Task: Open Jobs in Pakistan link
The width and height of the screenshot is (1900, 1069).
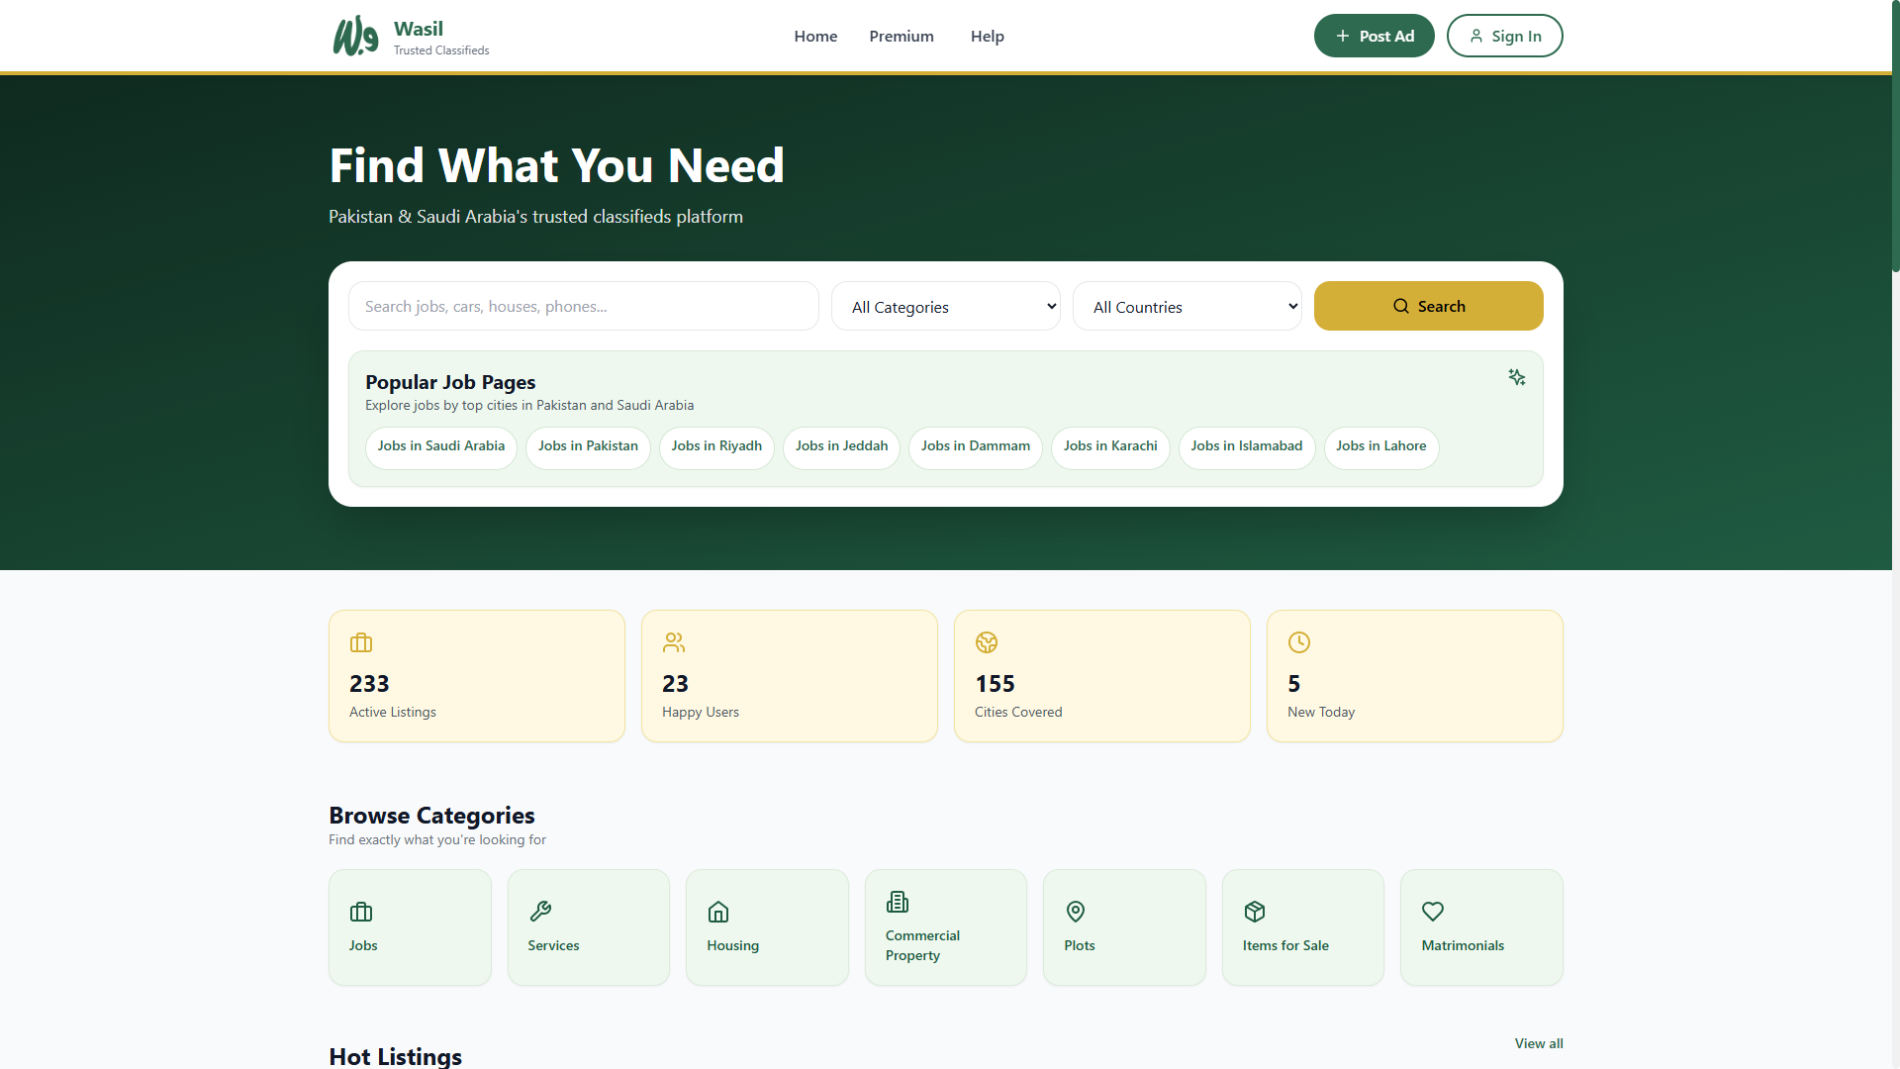Action: 588,447
